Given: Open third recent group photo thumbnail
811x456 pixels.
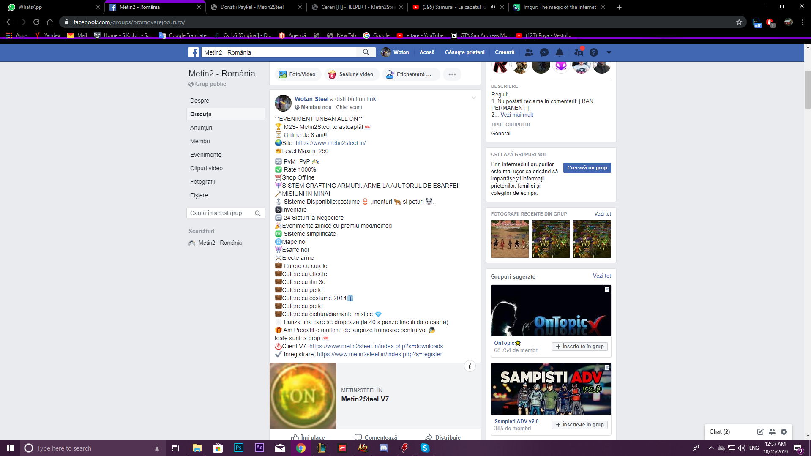Looking at the screenshot, I should point(592,239).
